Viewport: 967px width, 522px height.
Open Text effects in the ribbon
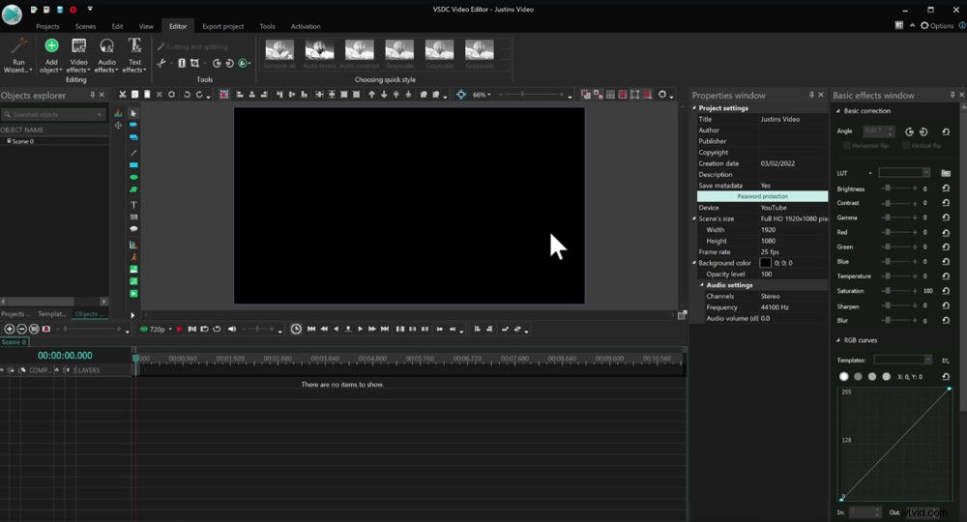[134, 55]
